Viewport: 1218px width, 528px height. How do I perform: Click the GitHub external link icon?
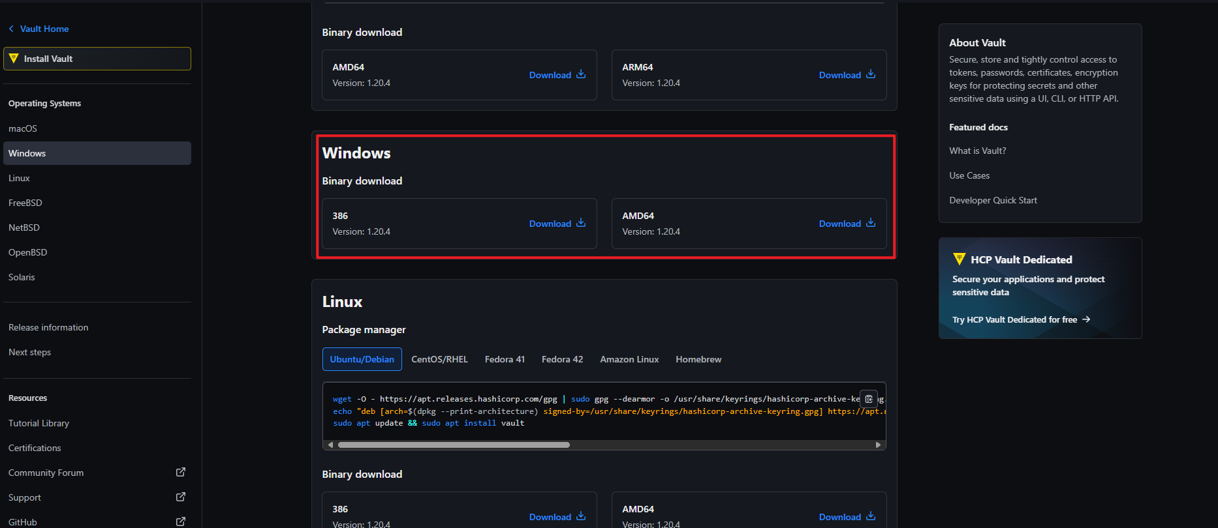[x=181, y=521]
